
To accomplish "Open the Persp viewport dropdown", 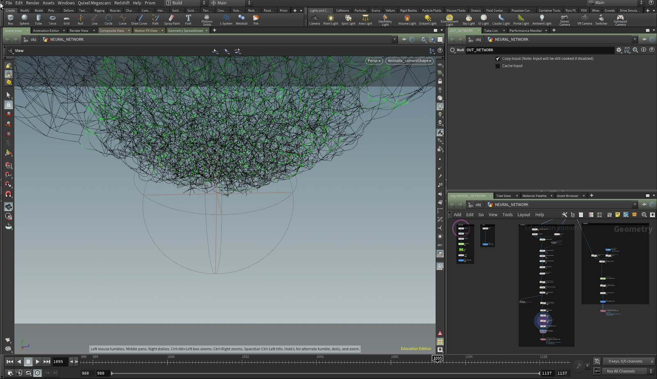I will (374, 61).
